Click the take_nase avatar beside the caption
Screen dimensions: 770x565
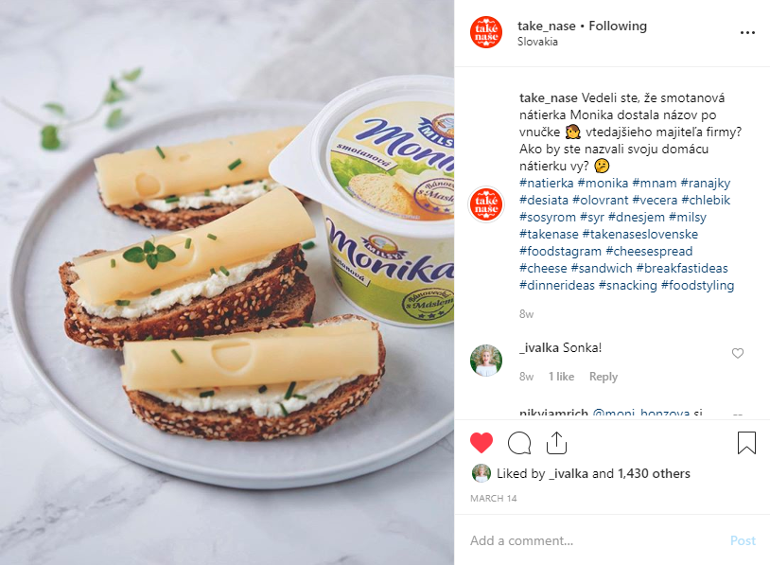[x=486, y=204]
